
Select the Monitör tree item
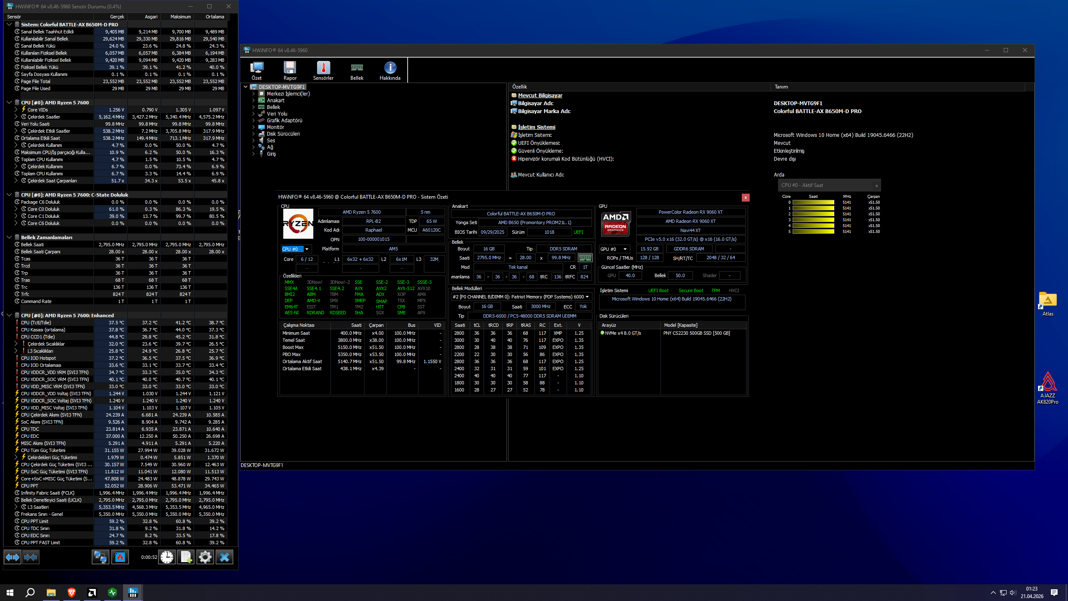pos(275,127)
